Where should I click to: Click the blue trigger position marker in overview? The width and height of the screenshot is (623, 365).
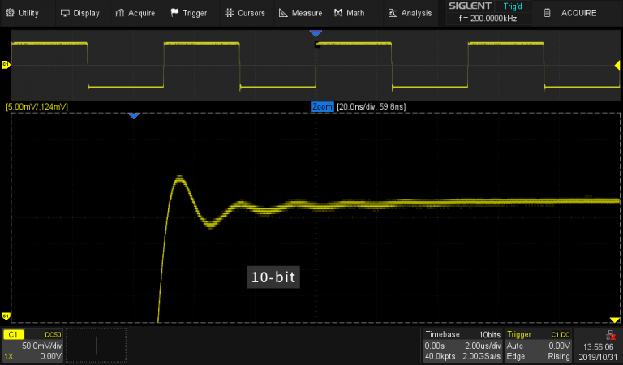click(x=316, y=33)
